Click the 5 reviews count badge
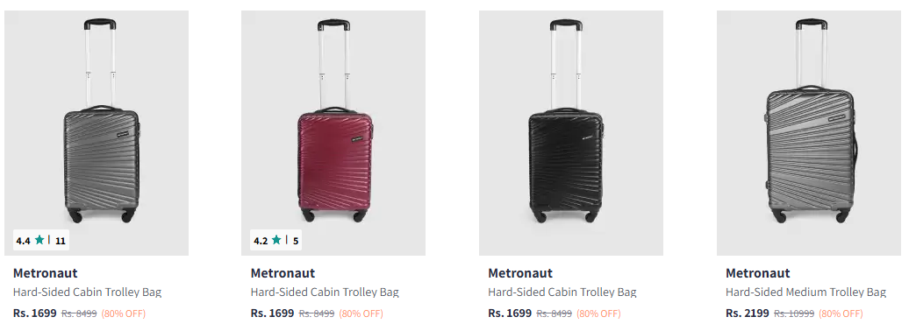 coord(296,241)
